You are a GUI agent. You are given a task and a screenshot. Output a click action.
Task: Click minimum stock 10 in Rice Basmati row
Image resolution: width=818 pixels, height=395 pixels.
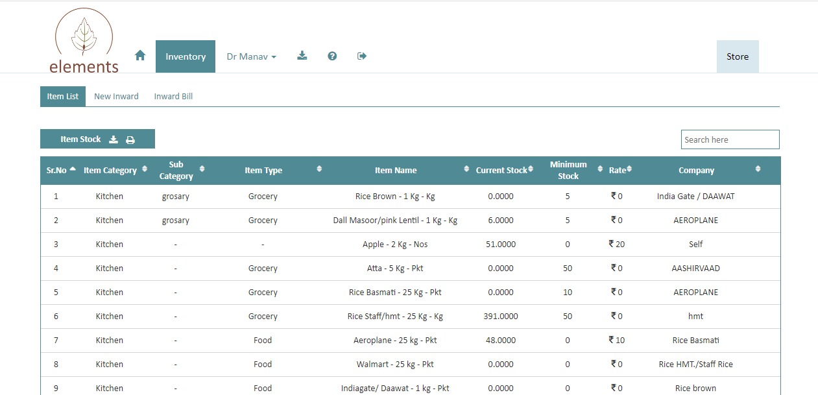tap(568, 293)
